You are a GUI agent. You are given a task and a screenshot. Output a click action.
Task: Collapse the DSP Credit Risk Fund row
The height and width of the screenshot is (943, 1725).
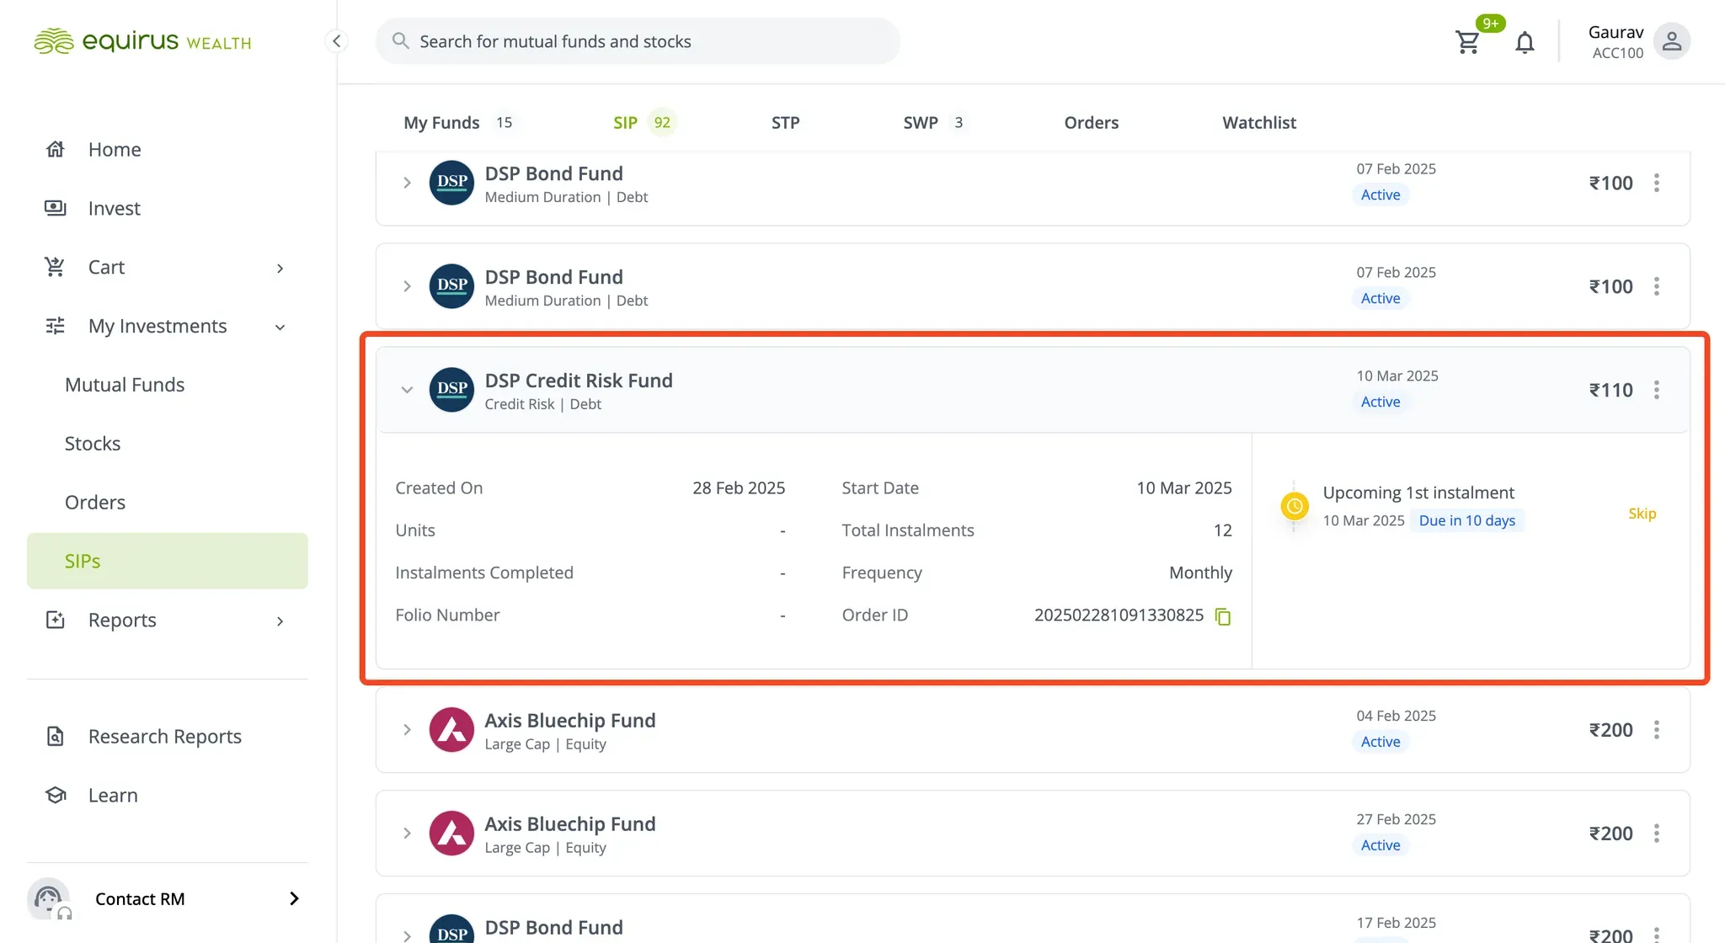407,390
